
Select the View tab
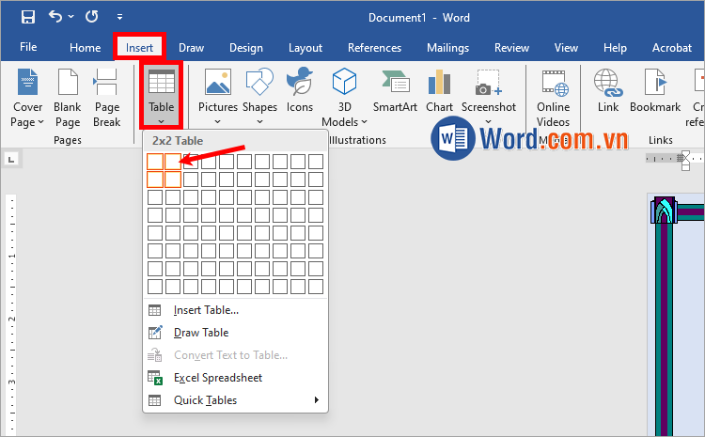(x=566, y=48)
